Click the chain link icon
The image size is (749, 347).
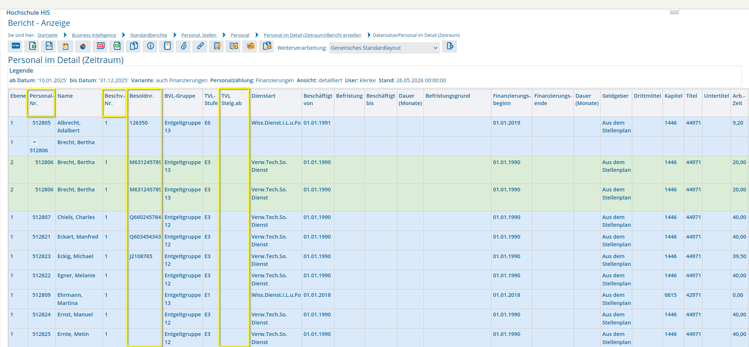(x=200, y=46)
